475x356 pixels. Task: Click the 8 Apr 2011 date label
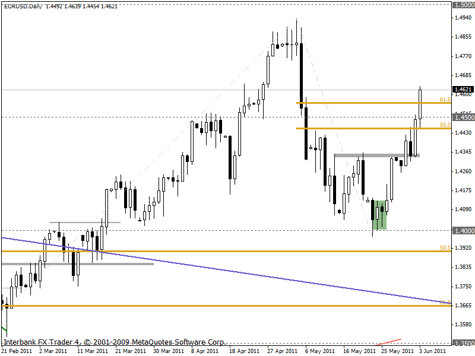click(204, 351)
